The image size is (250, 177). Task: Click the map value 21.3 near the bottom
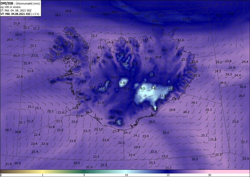click(104, 165)
